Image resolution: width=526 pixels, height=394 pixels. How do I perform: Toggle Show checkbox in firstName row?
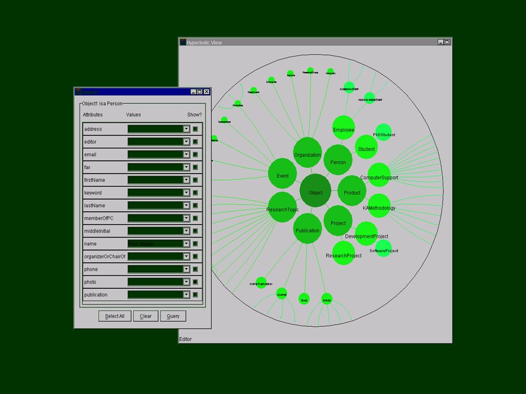click(195, 180)
